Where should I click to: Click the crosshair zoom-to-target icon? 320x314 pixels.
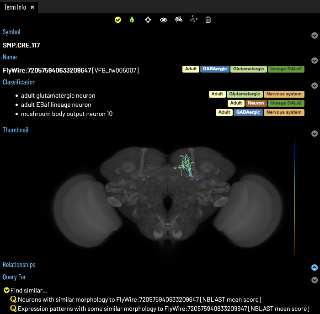click(148, 20)
